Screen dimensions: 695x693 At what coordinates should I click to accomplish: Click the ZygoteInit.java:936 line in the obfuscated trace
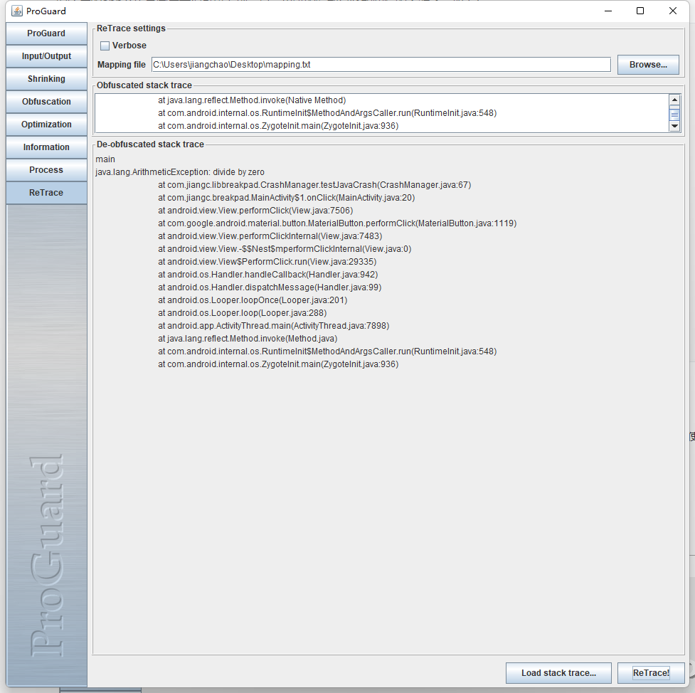pyautogui.click(x=278, y=126)
